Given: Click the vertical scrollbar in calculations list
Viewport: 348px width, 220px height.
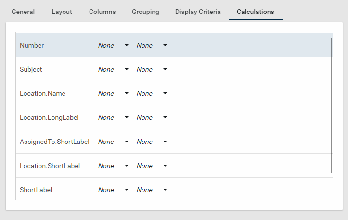Looking at the screenshot, I should (x=331, y=105).
